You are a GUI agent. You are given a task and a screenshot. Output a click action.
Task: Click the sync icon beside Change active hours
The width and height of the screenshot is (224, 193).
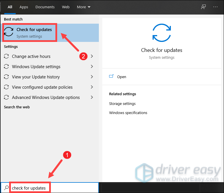(6, 56)
